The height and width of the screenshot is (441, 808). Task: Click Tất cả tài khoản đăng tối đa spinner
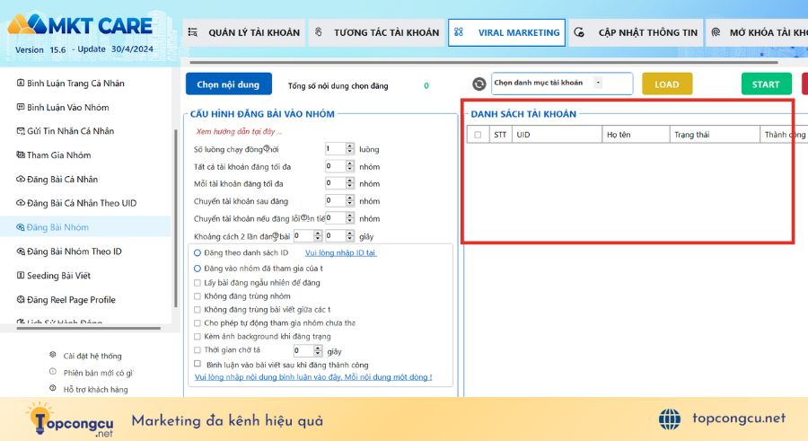(350, 166)
